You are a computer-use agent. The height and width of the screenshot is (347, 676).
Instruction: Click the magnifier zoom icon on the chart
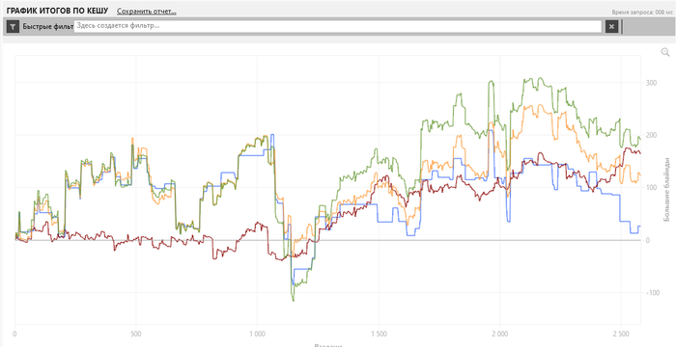pyautogui.click(x=665, y=52)
